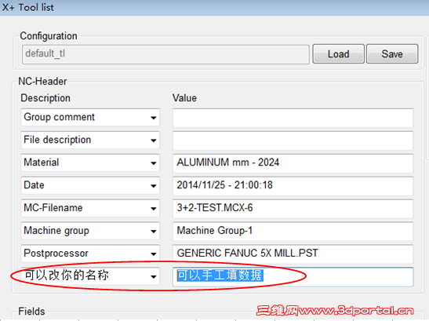Focus the File description value field
This screenshot has height=321, width=429.
click(293, 140)
